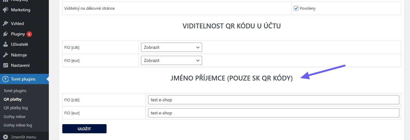This screenshot has height=140, width=410.
Task: Open the QR platby log submenu item
Action: (x=16, y=108)
